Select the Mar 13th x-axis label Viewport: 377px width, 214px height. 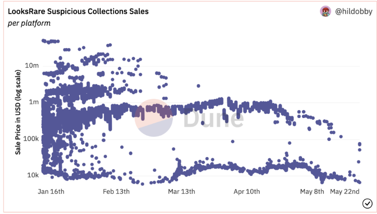[x=181, y=191]
